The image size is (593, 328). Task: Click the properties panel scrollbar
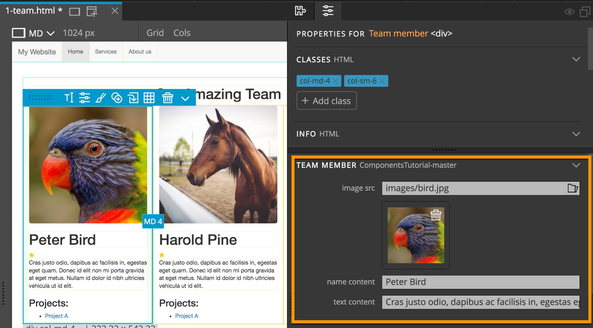tap(590, 49)
